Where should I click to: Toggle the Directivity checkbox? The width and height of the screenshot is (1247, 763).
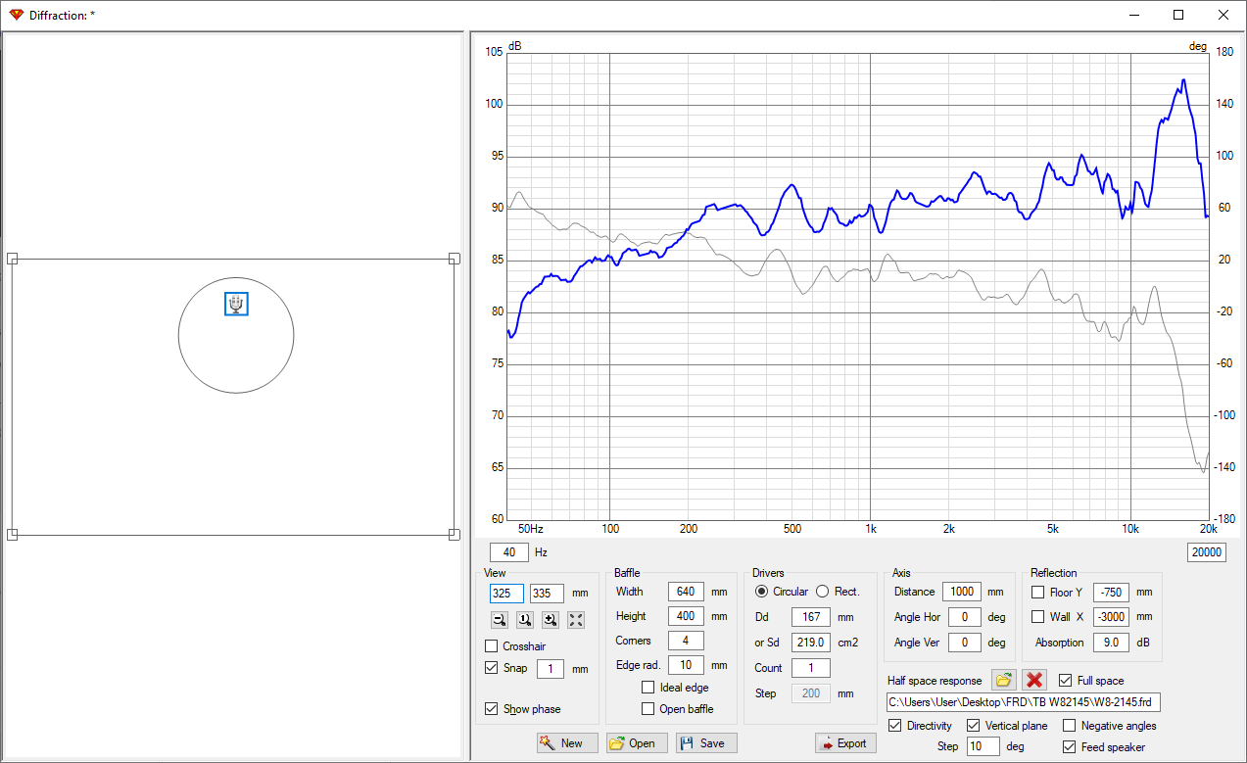click(x=895, y=726)
